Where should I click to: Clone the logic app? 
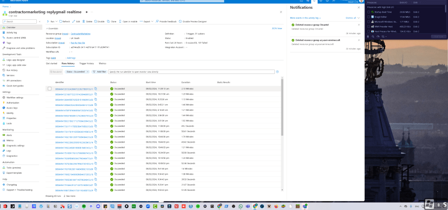coord(112,21)
